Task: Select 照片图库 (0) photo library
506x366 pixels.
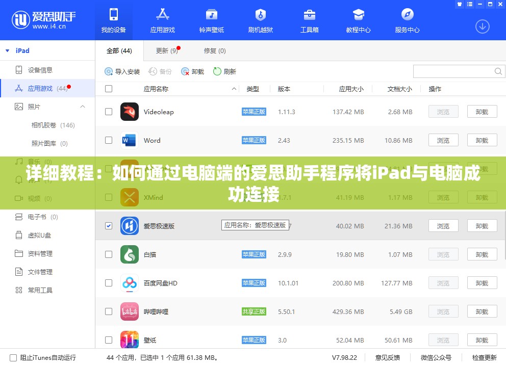Action: point(49,144)
